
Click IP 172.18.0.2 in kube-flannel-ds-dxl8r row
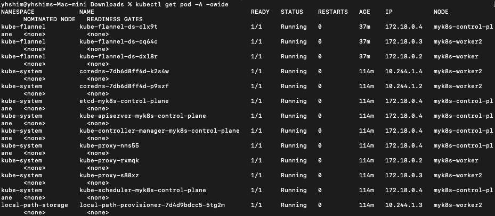point(404,57)
